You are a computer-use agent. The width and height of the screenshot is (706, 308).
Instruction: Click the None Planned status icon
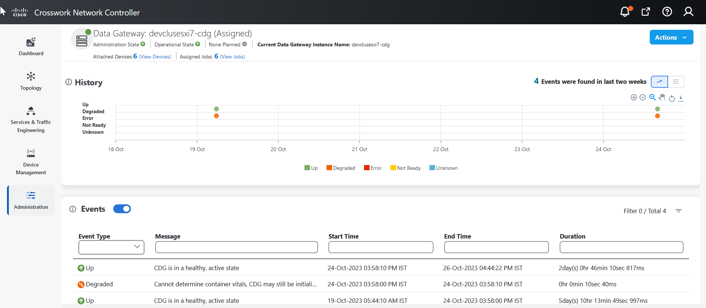pos(245,44)
